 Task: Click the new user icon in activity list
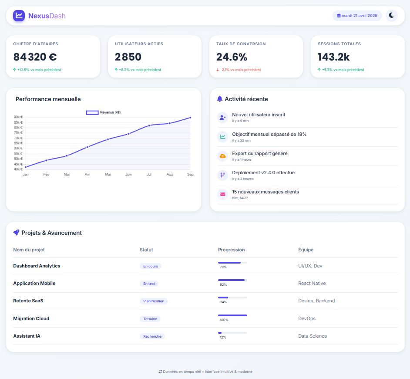tap(222, 118)
